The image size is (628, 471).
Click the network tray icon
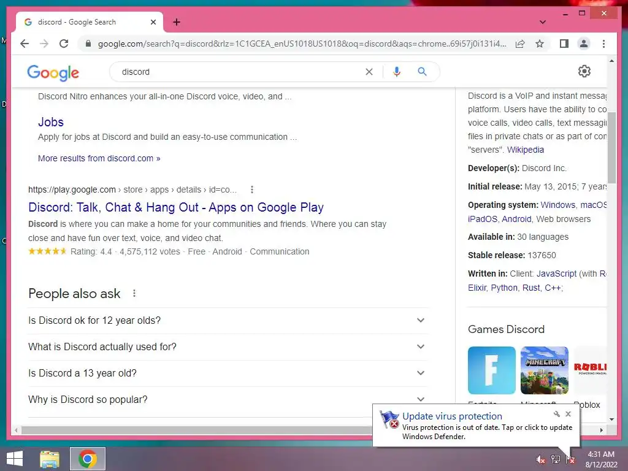pyautogui.click(x=555, y=459)
